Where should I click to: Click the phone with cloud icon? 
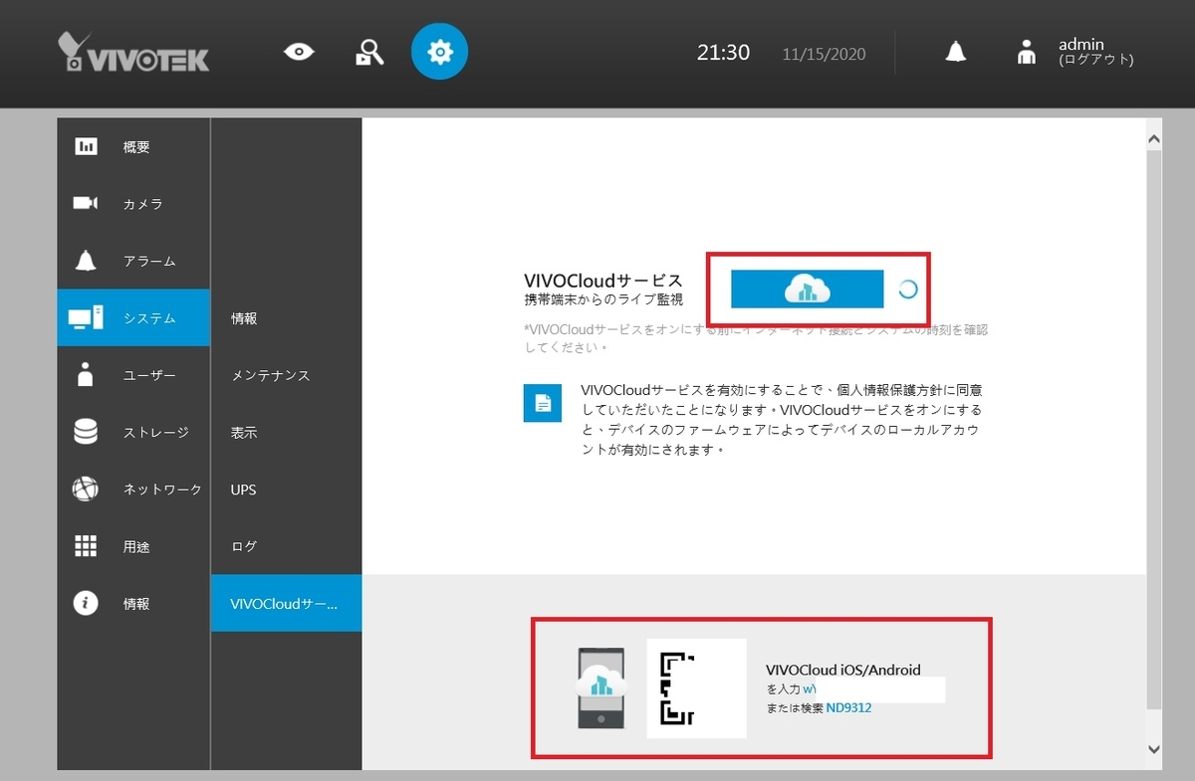point(601,686)
